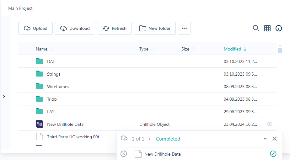The width and height of the screenshot is (290, 160).
Task: Open the search magnifier icon
Action: click(x=256, y=28)
